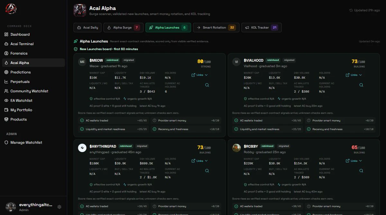The image size is (386, 215).
Task: Click the $ANYTHINGPAD token logo
Action: [82, 148]
